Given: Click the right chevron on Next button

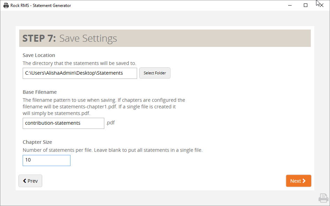Looking at the screenshot, I should pyautogui.click(x=304, y=181).
